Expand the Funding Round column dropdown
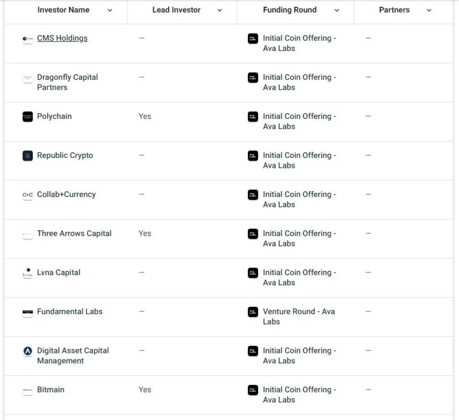This screenshot has height=420, width=459. point(337,10)
